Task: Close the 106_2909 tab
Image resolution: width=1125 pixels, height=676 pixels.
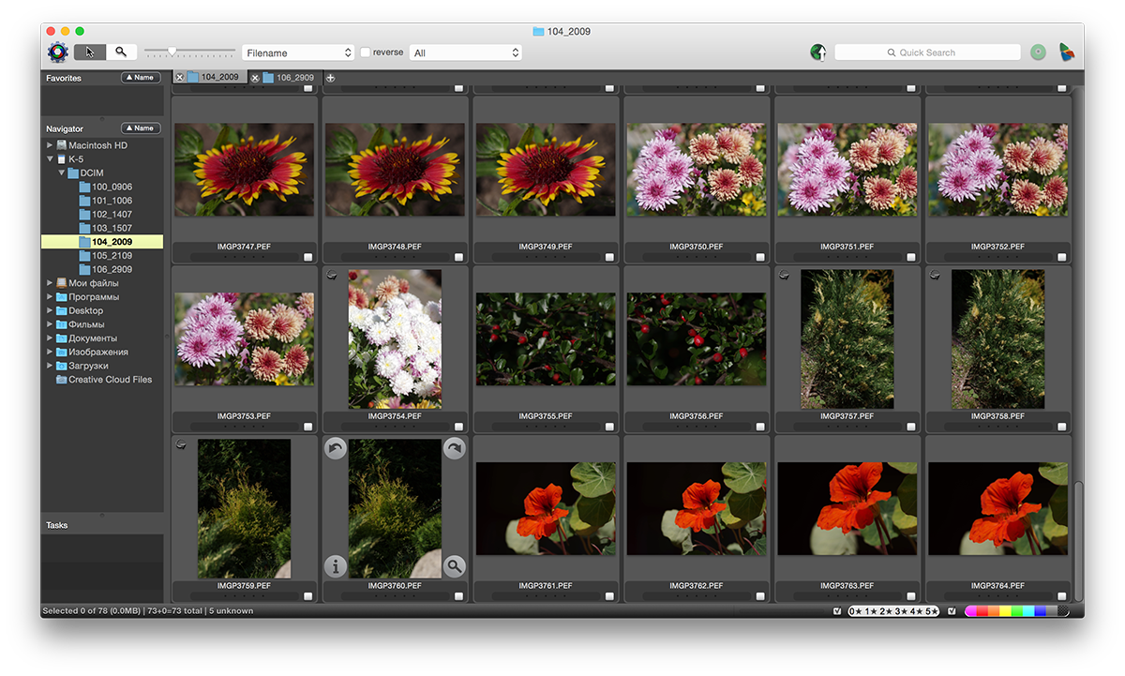Action: point(255,78)
